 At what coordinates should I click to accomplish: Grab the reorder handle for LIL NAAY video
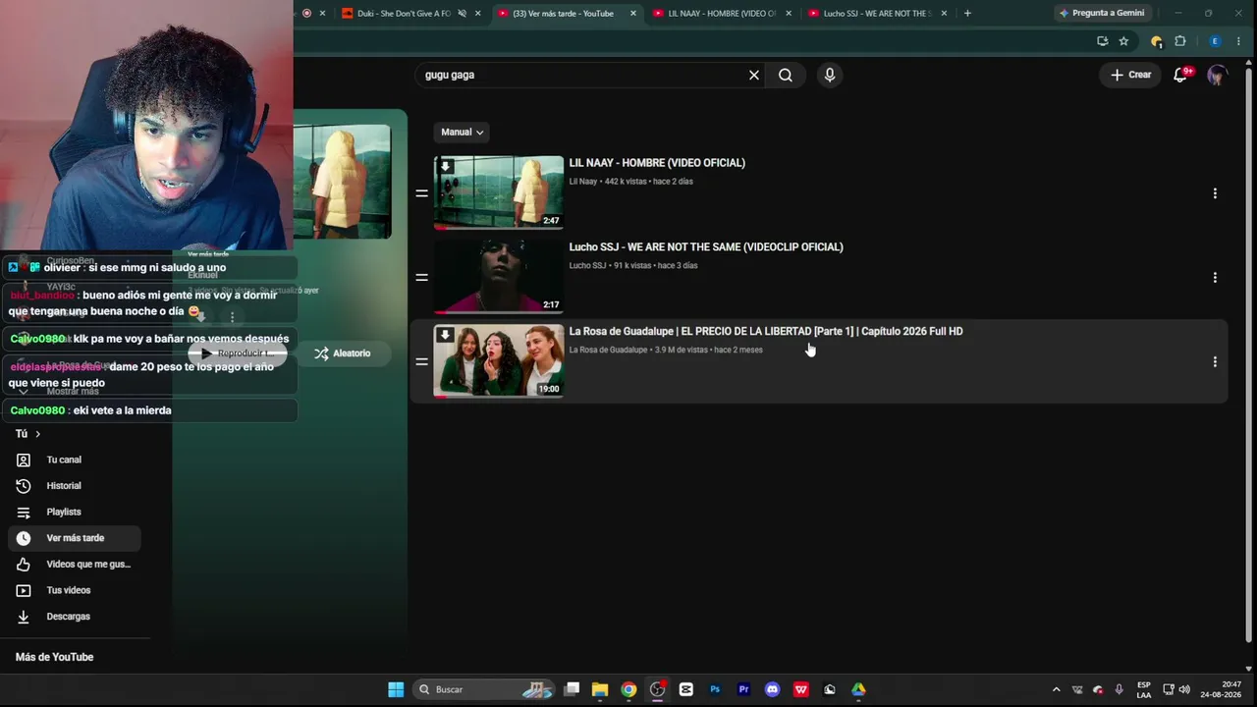(421, 193)
